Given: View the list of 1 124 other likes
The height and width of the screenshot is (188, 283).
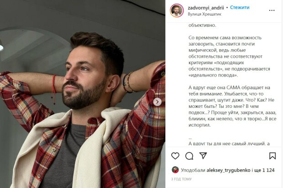Looking at the screenshot, I should 264,170.
